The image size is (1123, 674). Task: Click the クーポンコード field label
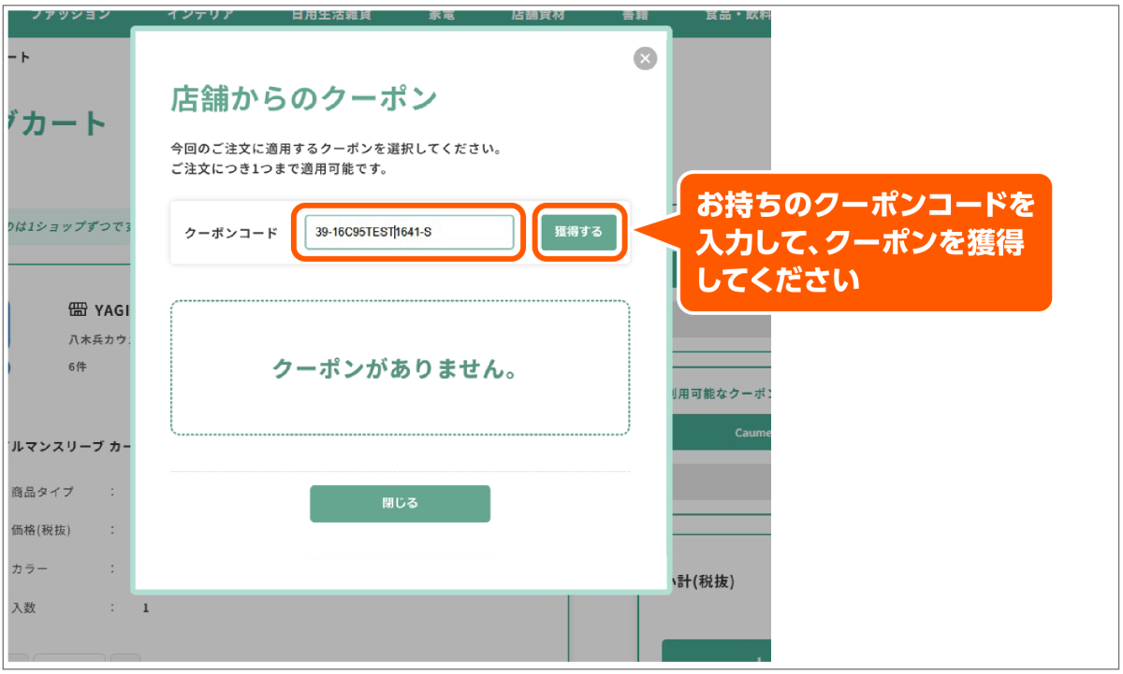[x=231, y=233]
